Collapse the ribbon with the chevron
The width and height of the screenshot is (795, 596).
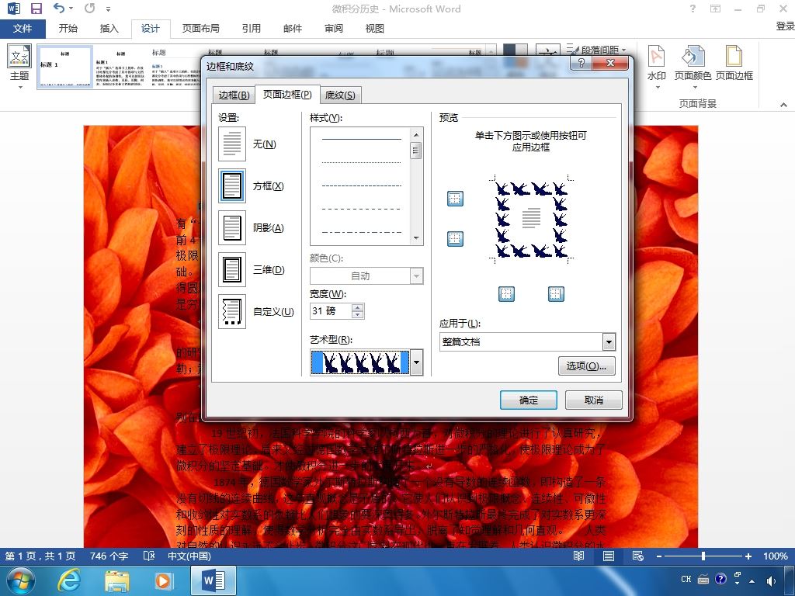[783, 105]
